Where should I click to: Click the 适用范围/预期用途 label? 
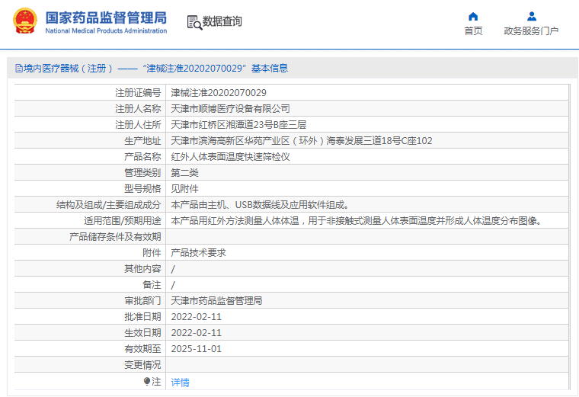tap(122, 221)
